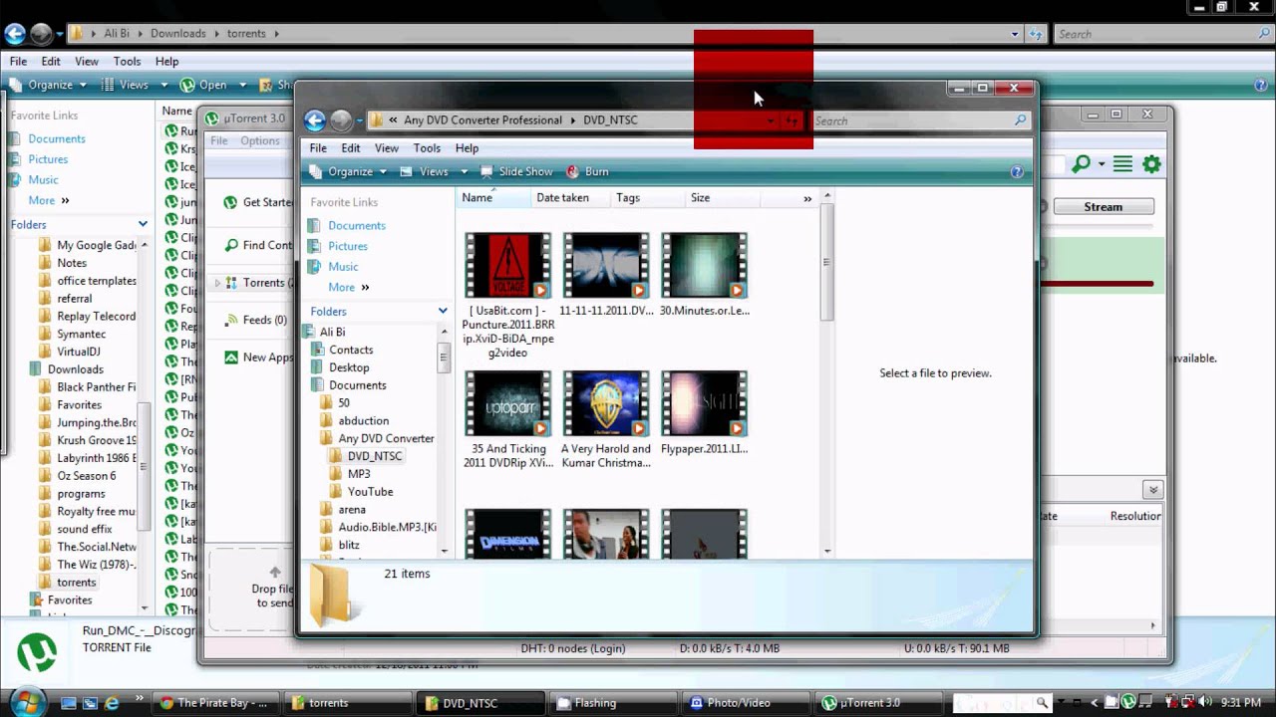Collapse Folders pane in torrents window
The width and height of the screenshot is (1276, 717).
pos(143,225)
